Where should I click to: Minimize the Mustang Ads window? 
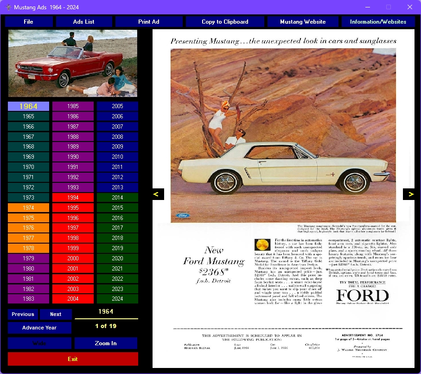point(368,7)
